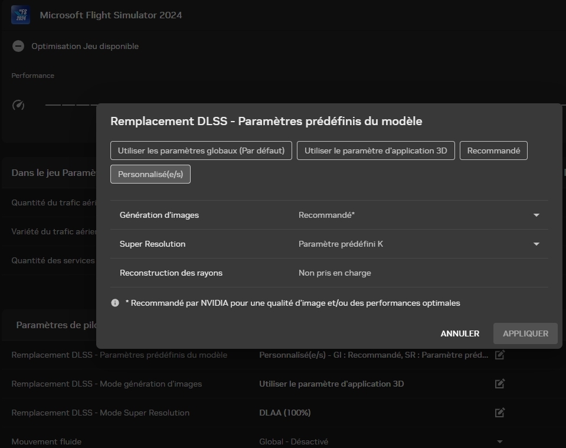
Task: Click the minus icon beside Optimisation Jeu disponible
Action: click(x=18, y=46)
